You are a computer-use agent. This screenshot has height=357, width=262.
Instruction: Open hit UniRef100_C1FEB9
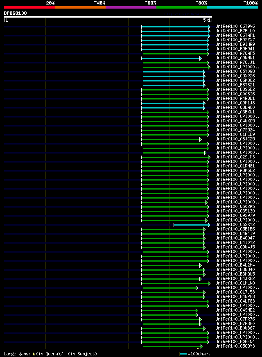[235, 135]
